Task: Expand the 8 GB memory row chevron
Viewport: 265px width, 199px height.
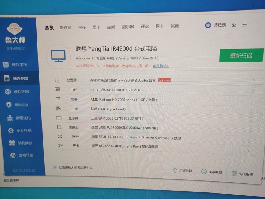Action: (253, 91)
